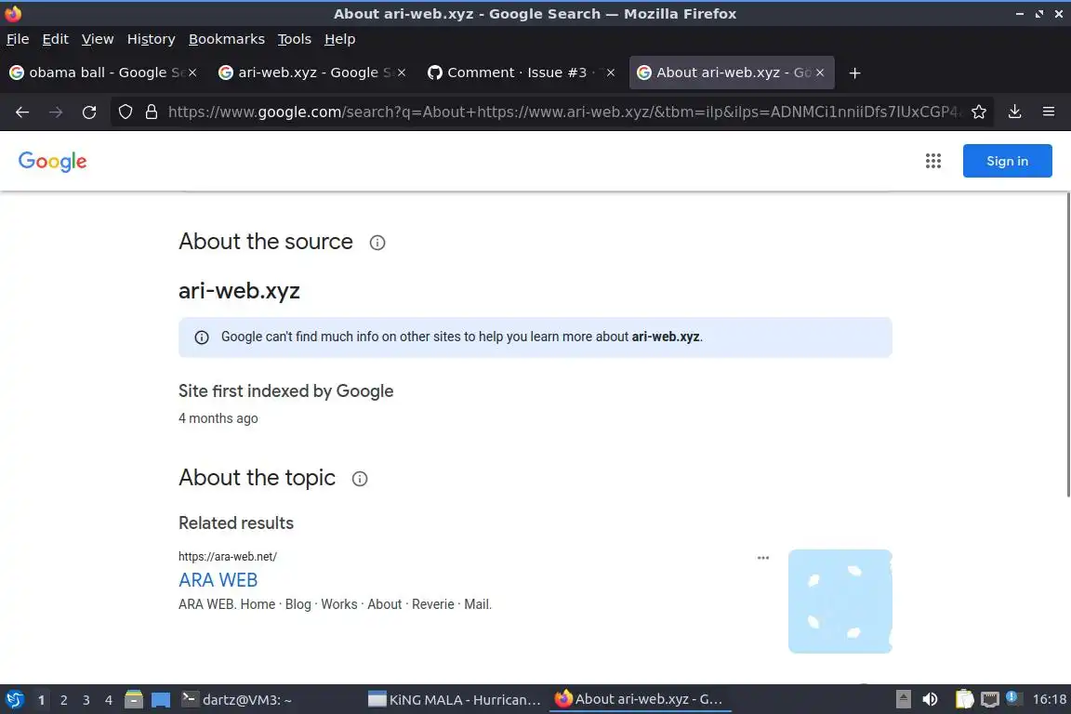The image size is (1071, 714).
Task: Open the File menu
Action: click(x=18, y=39)
